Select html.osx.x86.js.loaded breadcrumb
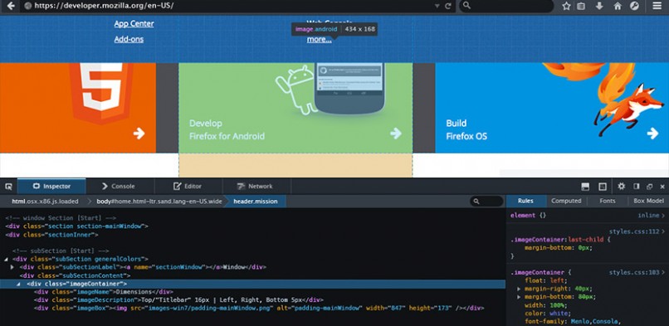 [x=45, y=201]
